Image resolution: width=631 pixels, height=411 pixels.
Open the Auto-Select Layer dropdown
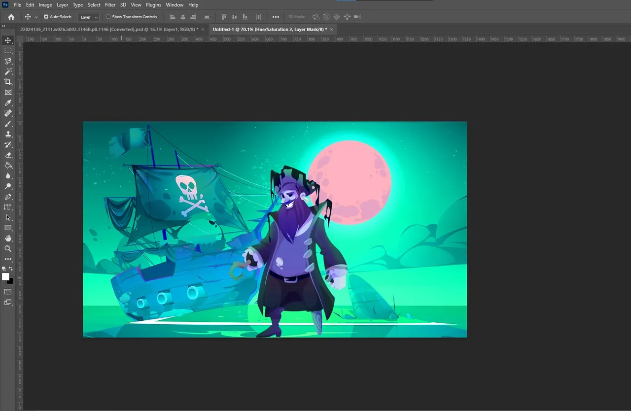(89, 17)
